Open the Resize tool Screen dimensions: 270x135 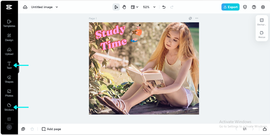coord(262,35)
